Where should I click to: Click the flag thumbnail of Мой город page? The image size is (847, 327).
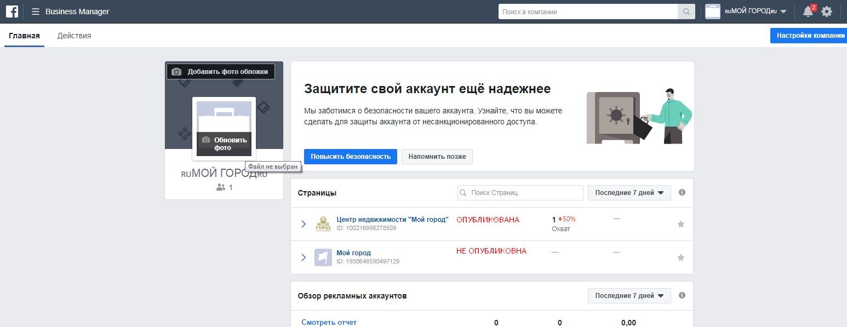pyautogui.click(x=323, y=257)
